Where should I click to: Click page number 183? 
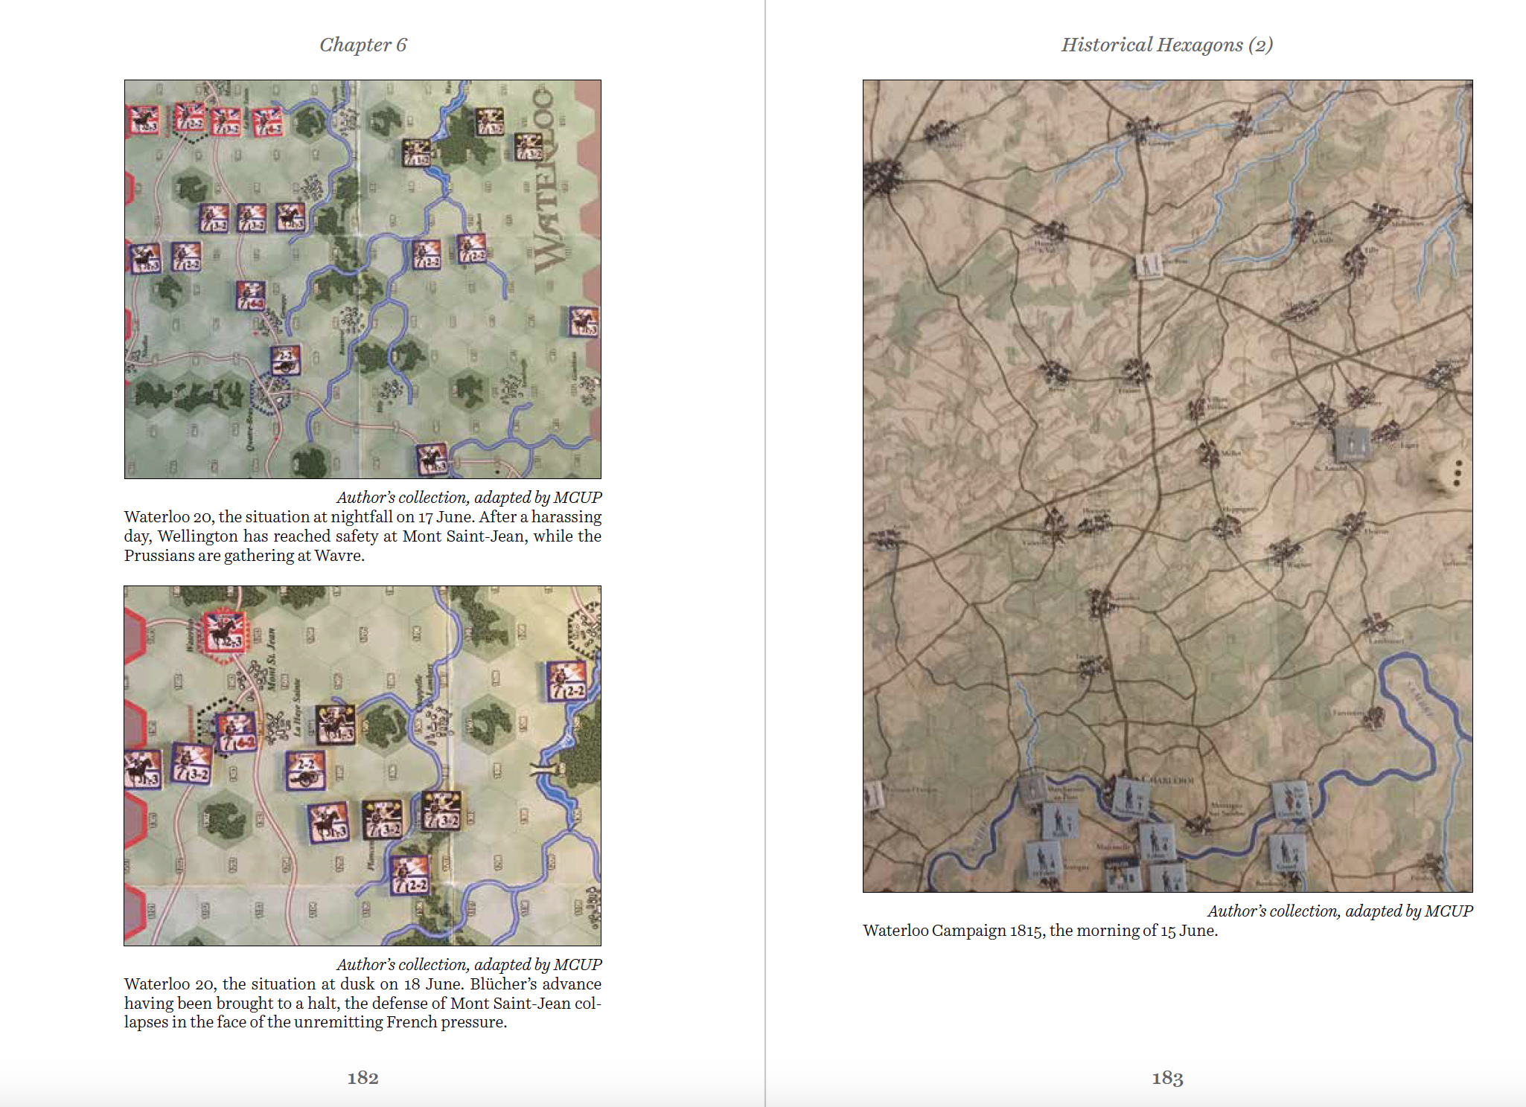pos(1166,1077)
